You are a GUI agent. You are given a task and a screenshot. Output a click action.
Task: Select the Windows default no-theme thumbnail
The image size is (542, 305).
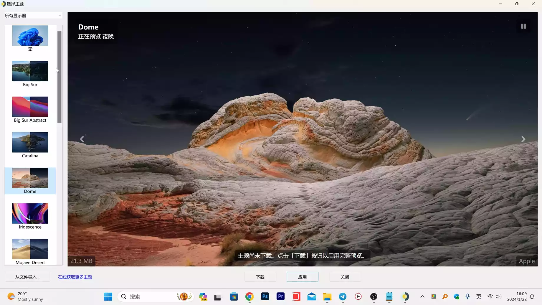[x=30, y=36]
